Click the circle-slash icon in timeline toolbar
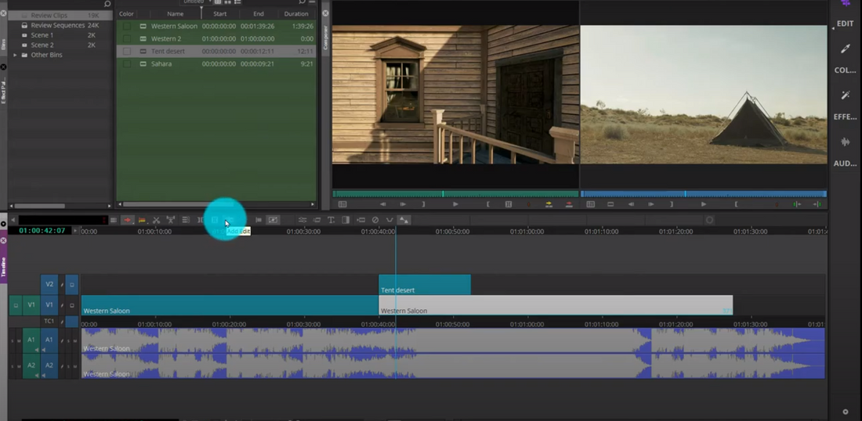The height and width of the screenshot is (421, 862). (x=375, y=220)
